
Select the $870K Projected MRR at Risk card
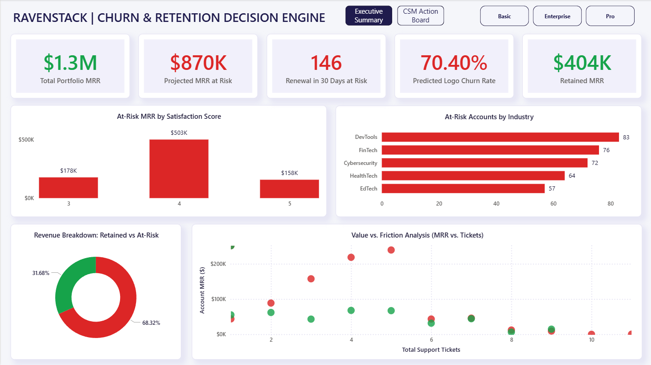198,66
